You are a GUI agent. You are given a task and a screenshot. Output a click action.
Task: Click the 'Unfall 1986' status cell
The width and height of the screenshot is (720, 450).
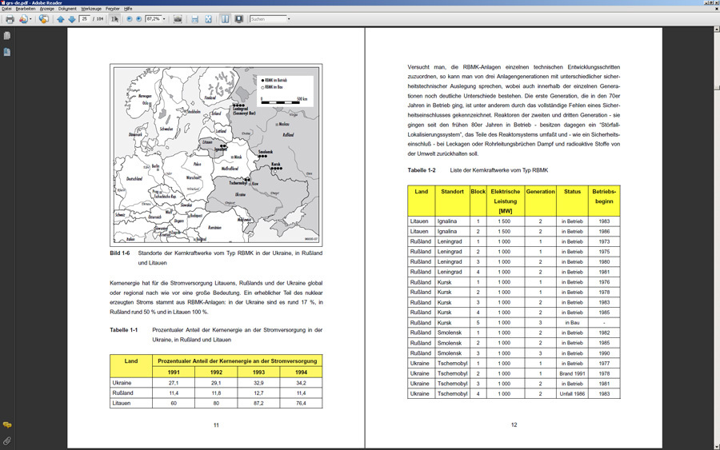click(x=572, y=393)
